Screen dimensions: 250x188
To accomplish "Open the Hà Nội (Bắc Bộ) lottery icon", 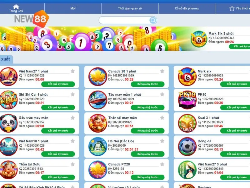I will tap(98, 146).
